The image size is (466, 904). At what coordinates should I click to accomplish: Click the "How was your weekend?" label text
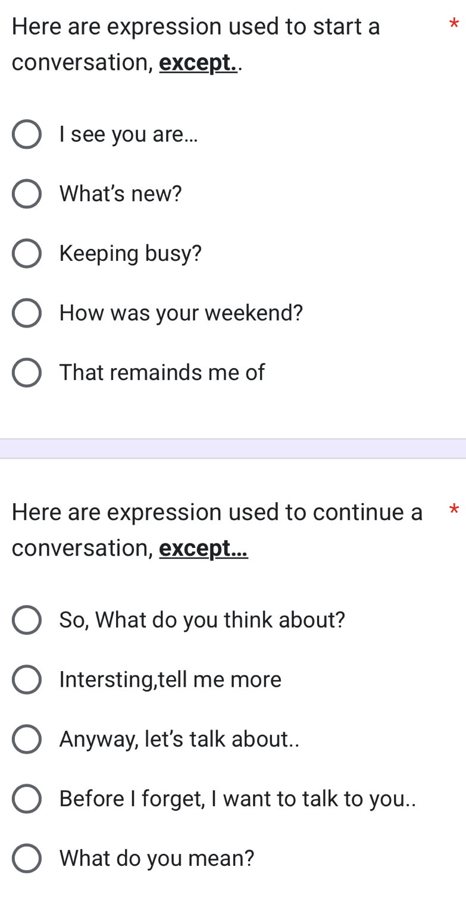pyautogui.click(x=182, y=313)
